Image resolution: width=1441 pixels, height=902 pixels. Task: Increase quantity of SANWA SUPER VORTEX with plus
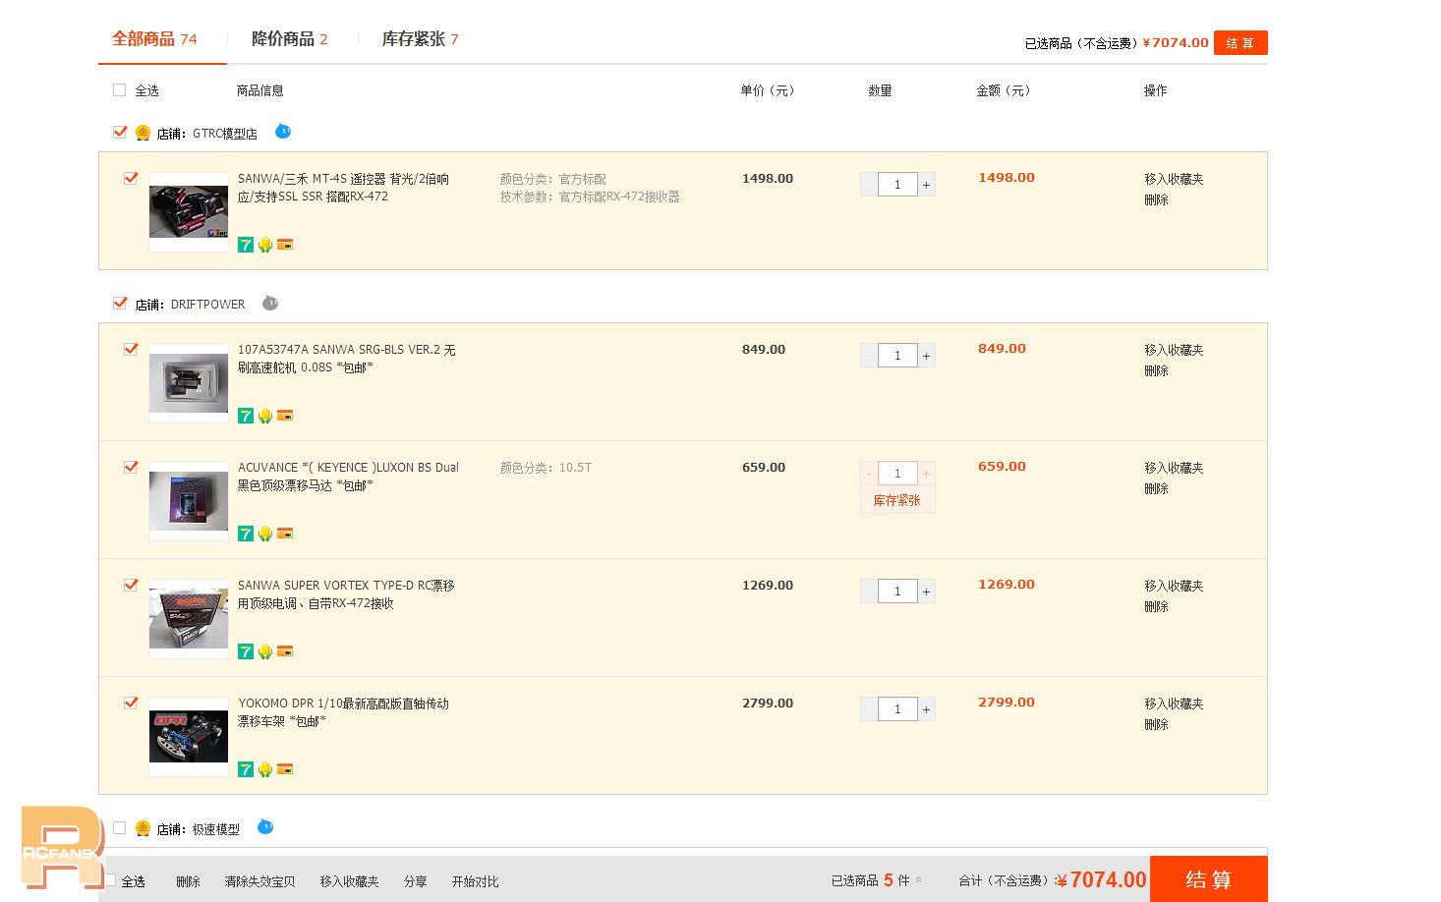coord(926,592)
